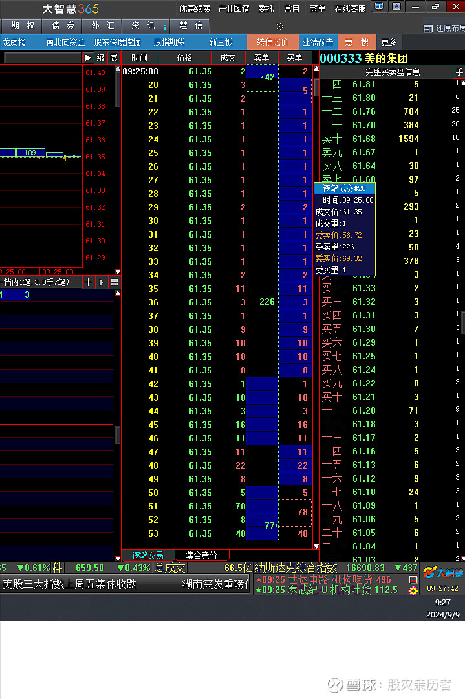Click the 美股三大指数上周五集体收跌 news headline
Viewport: 465px width, 699px height.
coord(69,584)
